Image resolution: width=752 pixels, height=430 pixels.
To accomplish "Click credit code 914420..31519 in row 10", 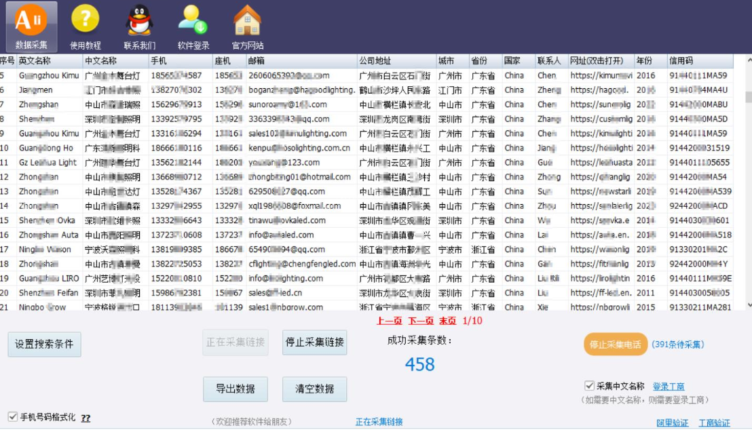I will click(x=699, y=148).
